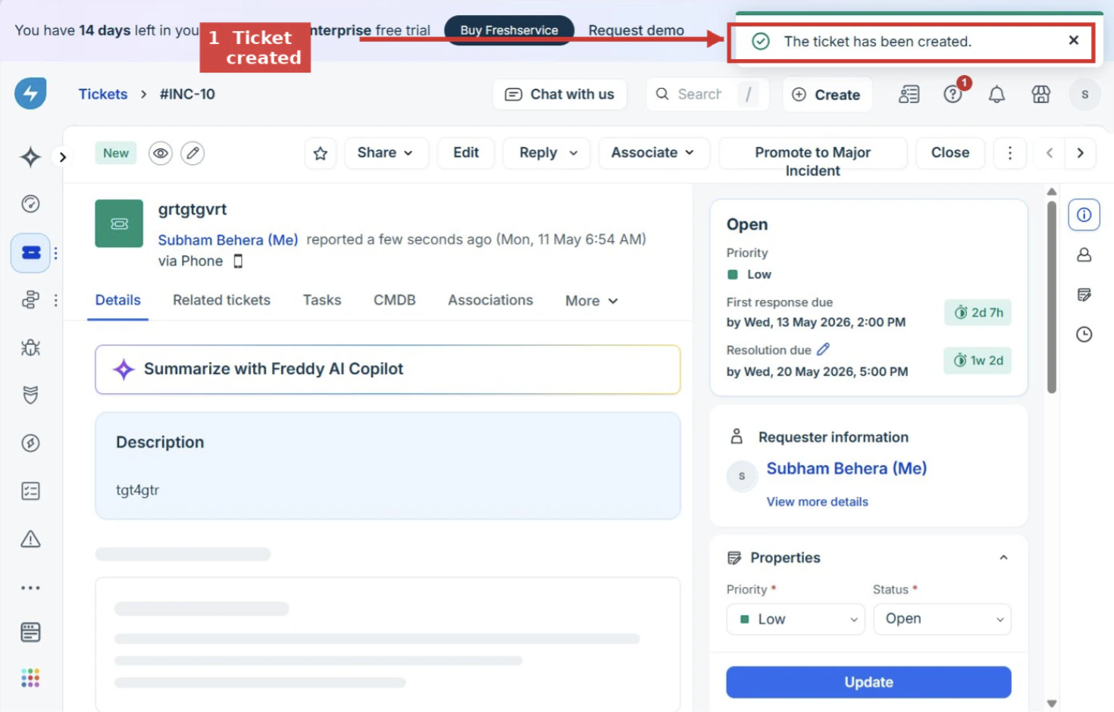Go to next ticket arrow

(1081, 153)
